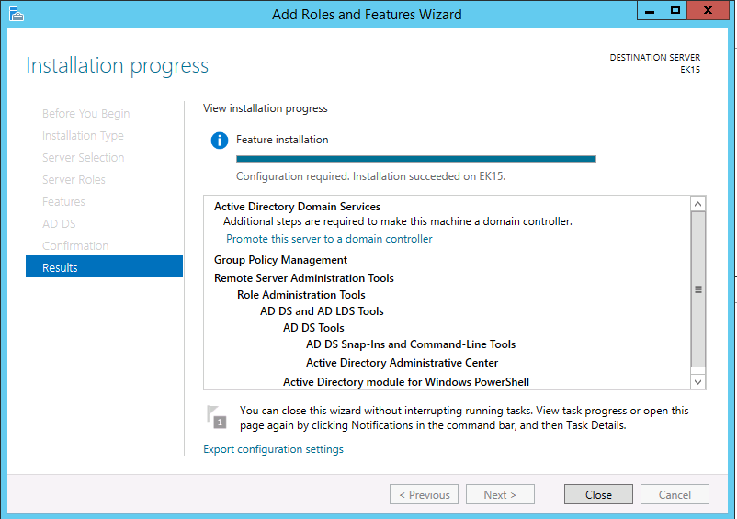Select the Before You Begin step
The height and width of the screenshot is (519, 737).
coord(85,114)
